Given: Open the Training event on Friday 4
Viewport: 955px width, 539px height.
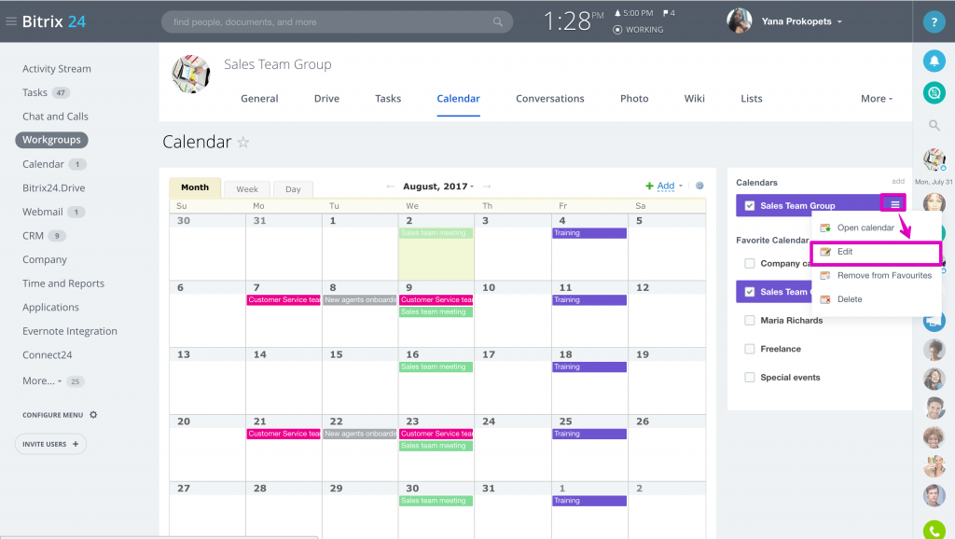Looking at the screenshot, I should click(x=589, y=233).
